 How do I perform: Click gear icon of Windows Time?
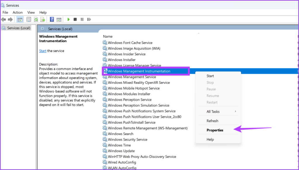(x=105, y=145)
